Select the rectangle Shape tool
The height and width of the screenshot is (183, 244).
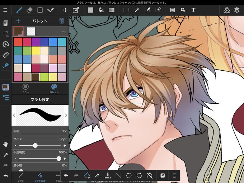pyautogui.click(x=40, y=10)
